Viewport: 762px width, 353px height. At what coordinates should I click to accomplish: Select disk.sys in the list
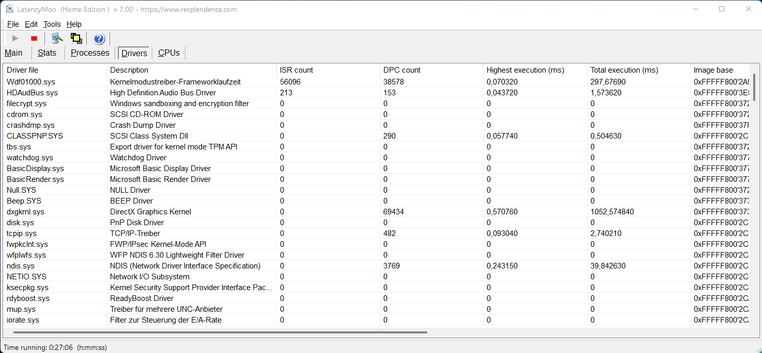(x=377, y=223)
